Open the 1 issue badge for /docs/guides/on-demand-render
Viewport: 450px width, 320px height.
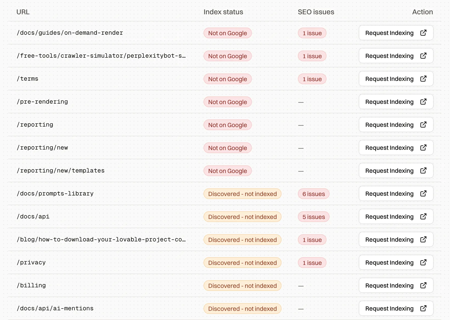[312, 33]
